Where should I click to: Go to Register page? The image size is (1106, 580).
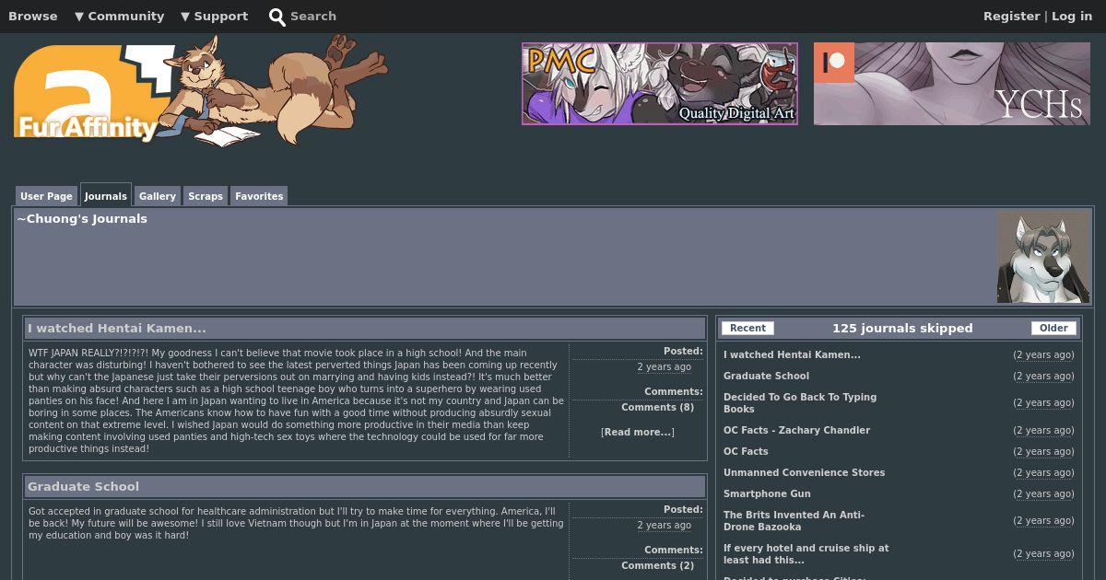pyautogui.click(x=1011, y=16)
